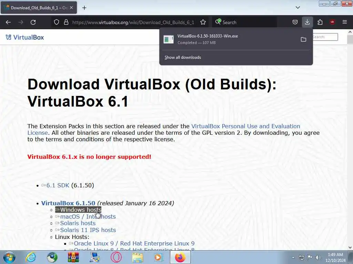Launch Internet Explorer from taskbar

click(x=31, y=257)
